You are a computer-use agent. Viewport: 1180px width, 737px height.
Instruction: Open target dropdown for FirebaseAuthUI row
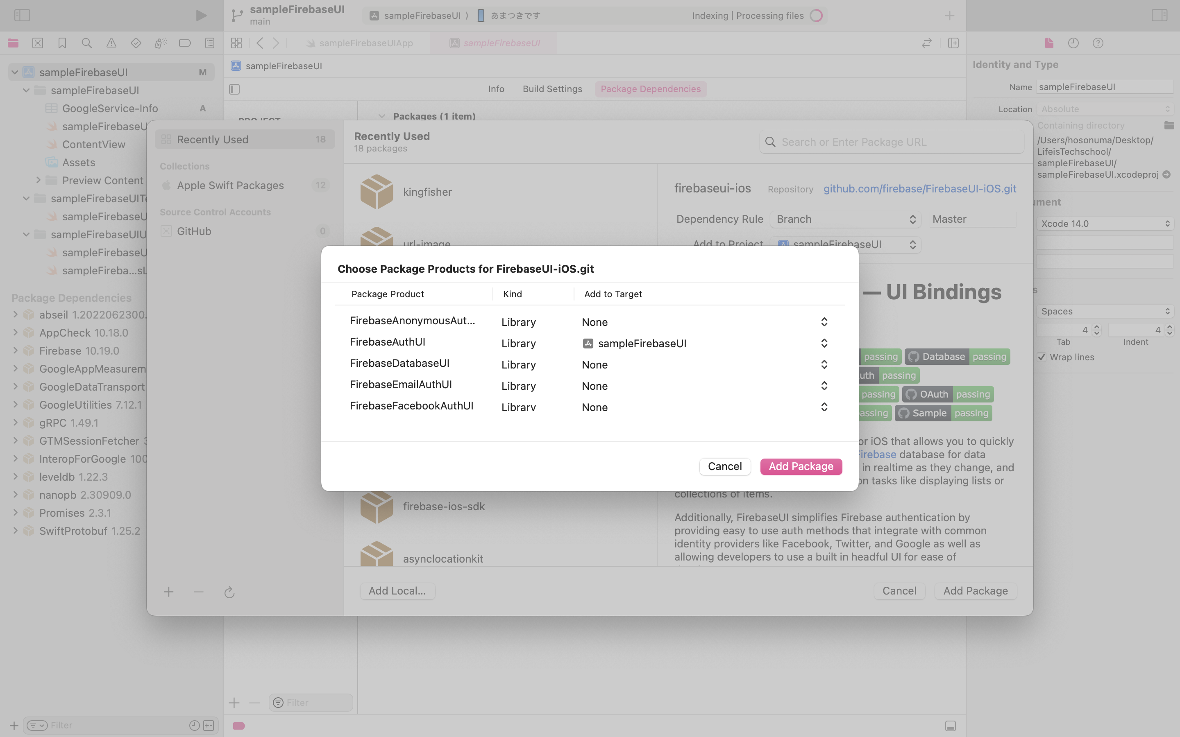click(824, 343)
